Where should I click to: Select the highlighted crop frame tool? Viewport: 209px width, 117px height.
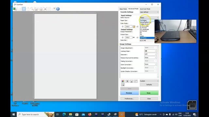[24, 9]
